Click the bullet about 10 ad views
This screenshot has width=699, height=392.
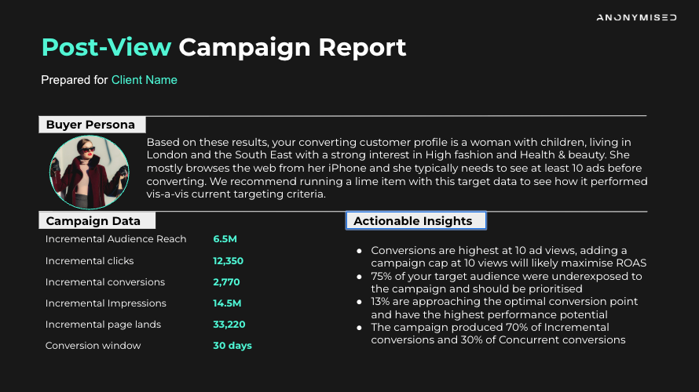510,256
